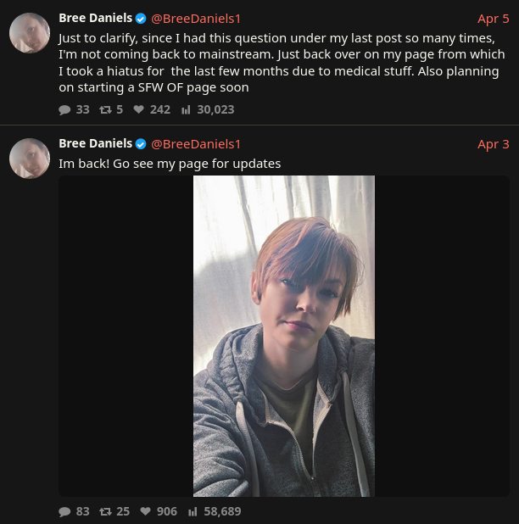The width and height of the screenshot is (519, 524).
Task: Click the views chart icon showing 58,689
Action: [x=193, y=511]
